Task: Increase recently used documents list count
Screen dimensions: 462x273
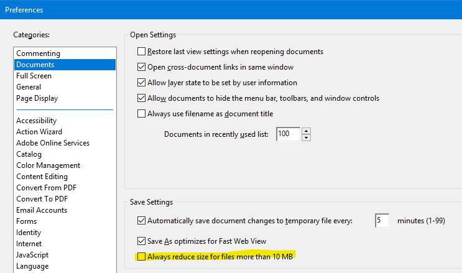Action: point(306,131)
